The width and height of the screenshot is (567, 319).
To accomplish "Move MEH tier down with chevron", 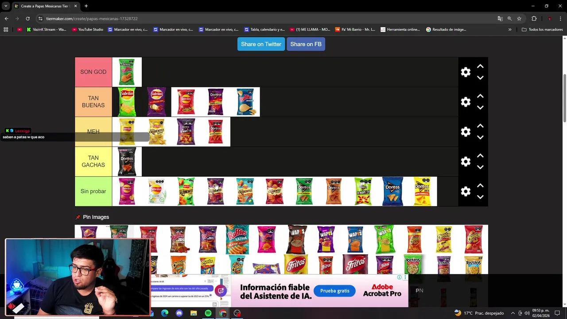I will tap(480, 137).
